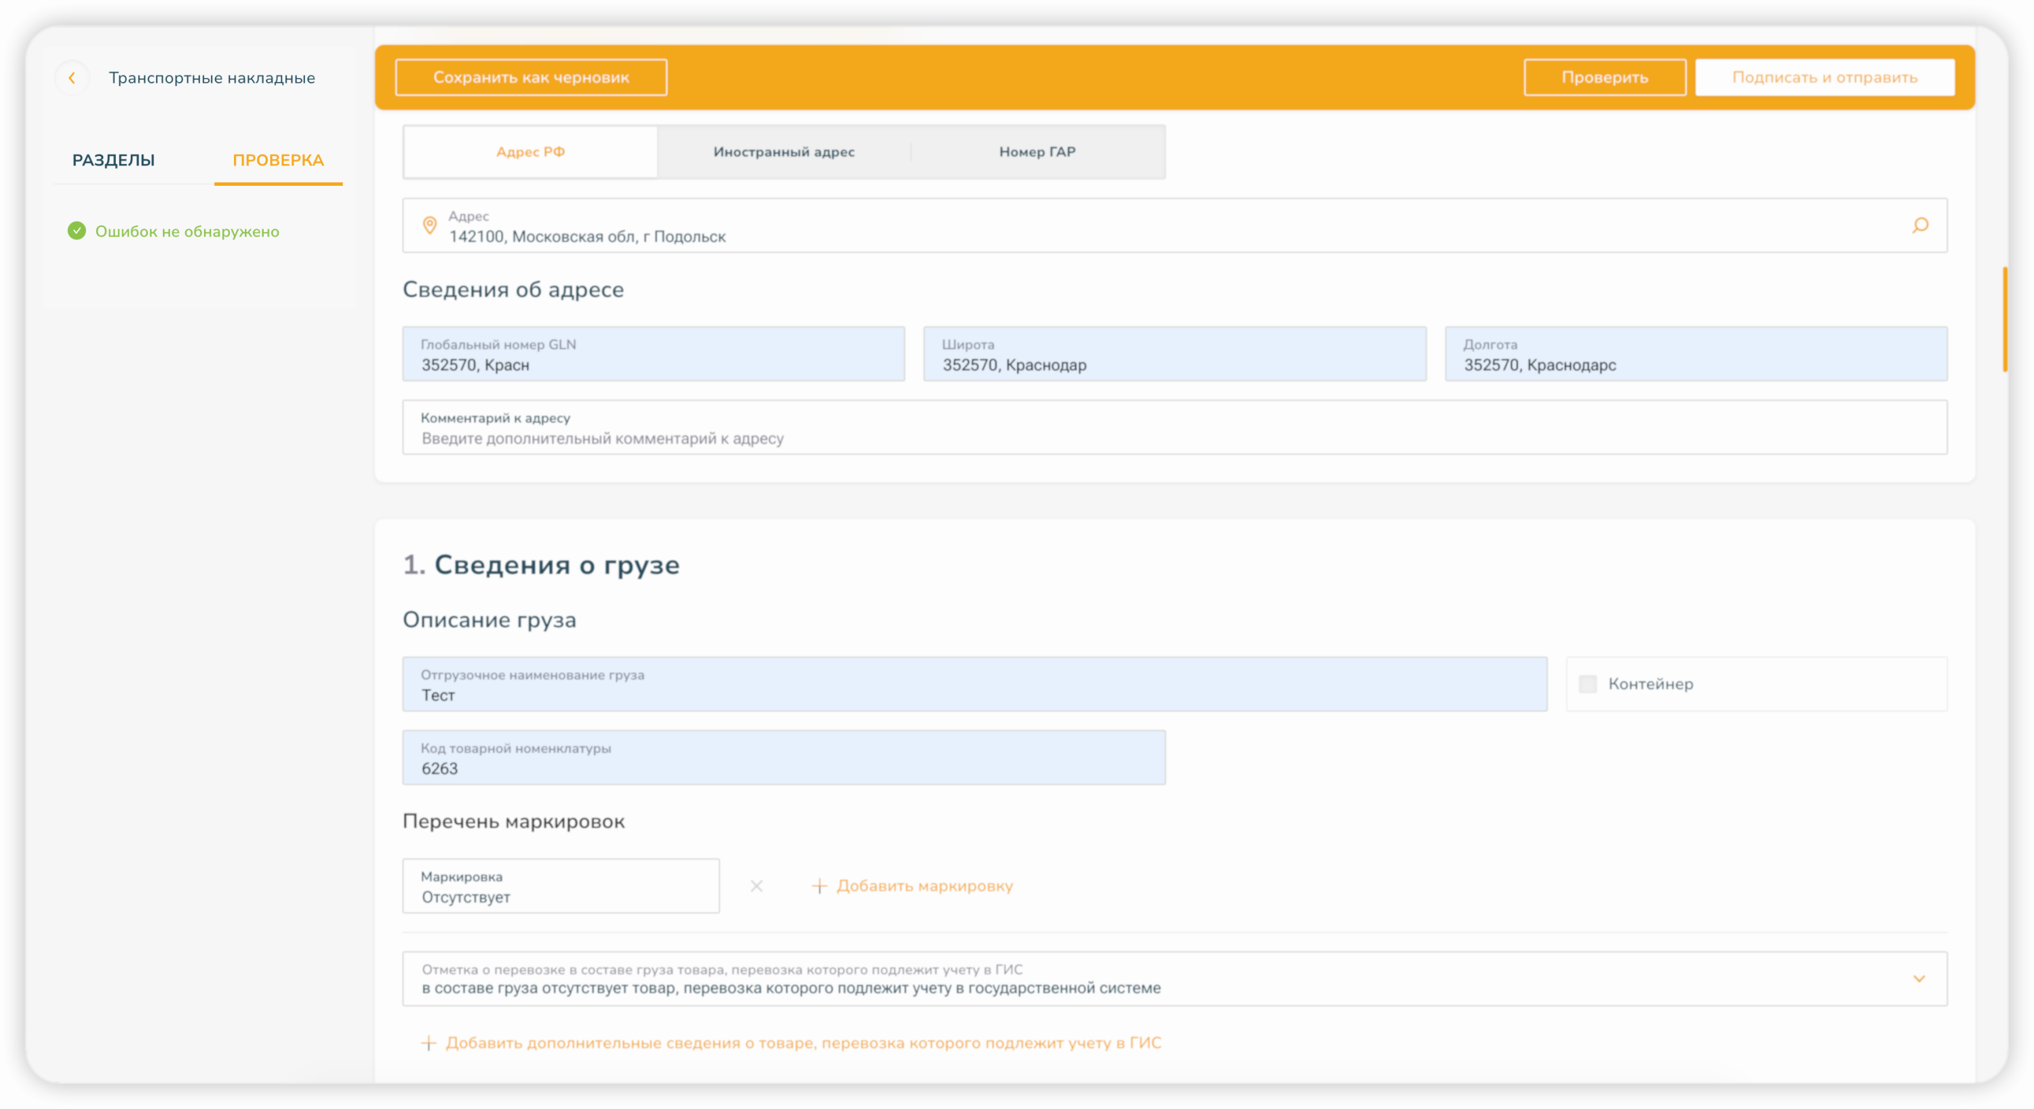Remove the marking with the X icon
The height and width of the screenshot is (1109, 2034).
click(757, 885)
